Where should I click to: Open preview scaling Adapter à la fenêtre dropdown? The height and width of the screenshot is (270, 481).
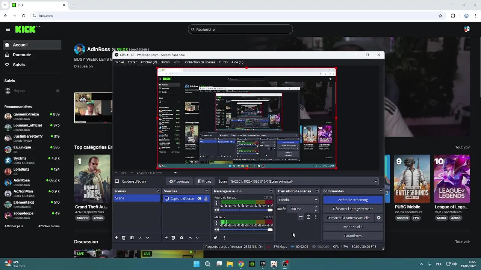[x=157, y=173]
